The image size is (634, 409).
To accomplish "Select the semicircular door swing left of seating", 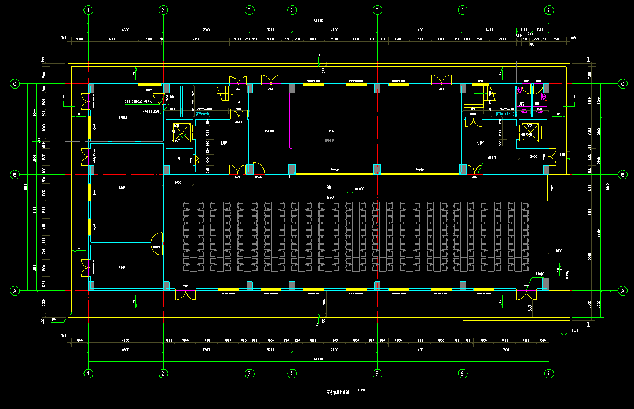I will pos(157,243).
